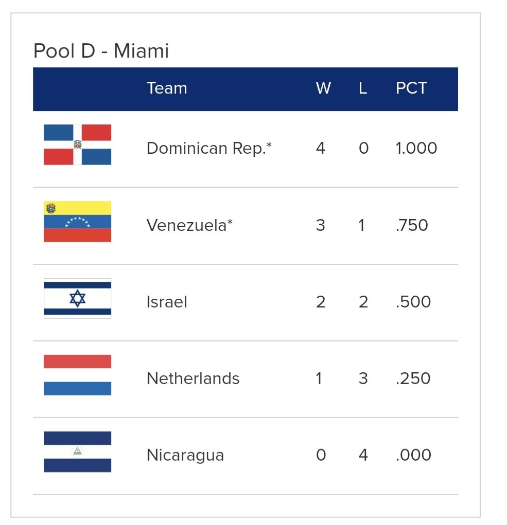Click the Team column header
The image size is (507, 525).
167,88
